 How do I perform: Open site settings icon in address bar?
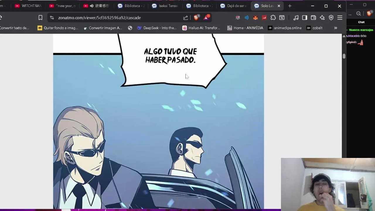(x=52, y=18)
